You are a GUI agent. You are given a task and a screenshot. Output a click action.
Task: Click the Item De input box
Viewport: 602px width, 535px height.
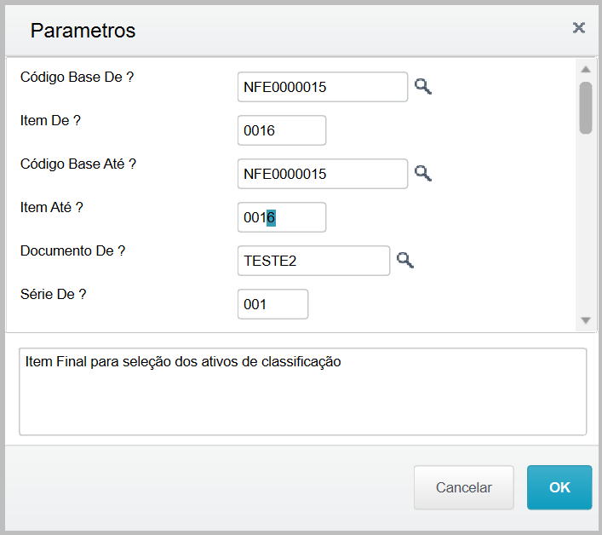pyautogui.click(x=281, y=130)
